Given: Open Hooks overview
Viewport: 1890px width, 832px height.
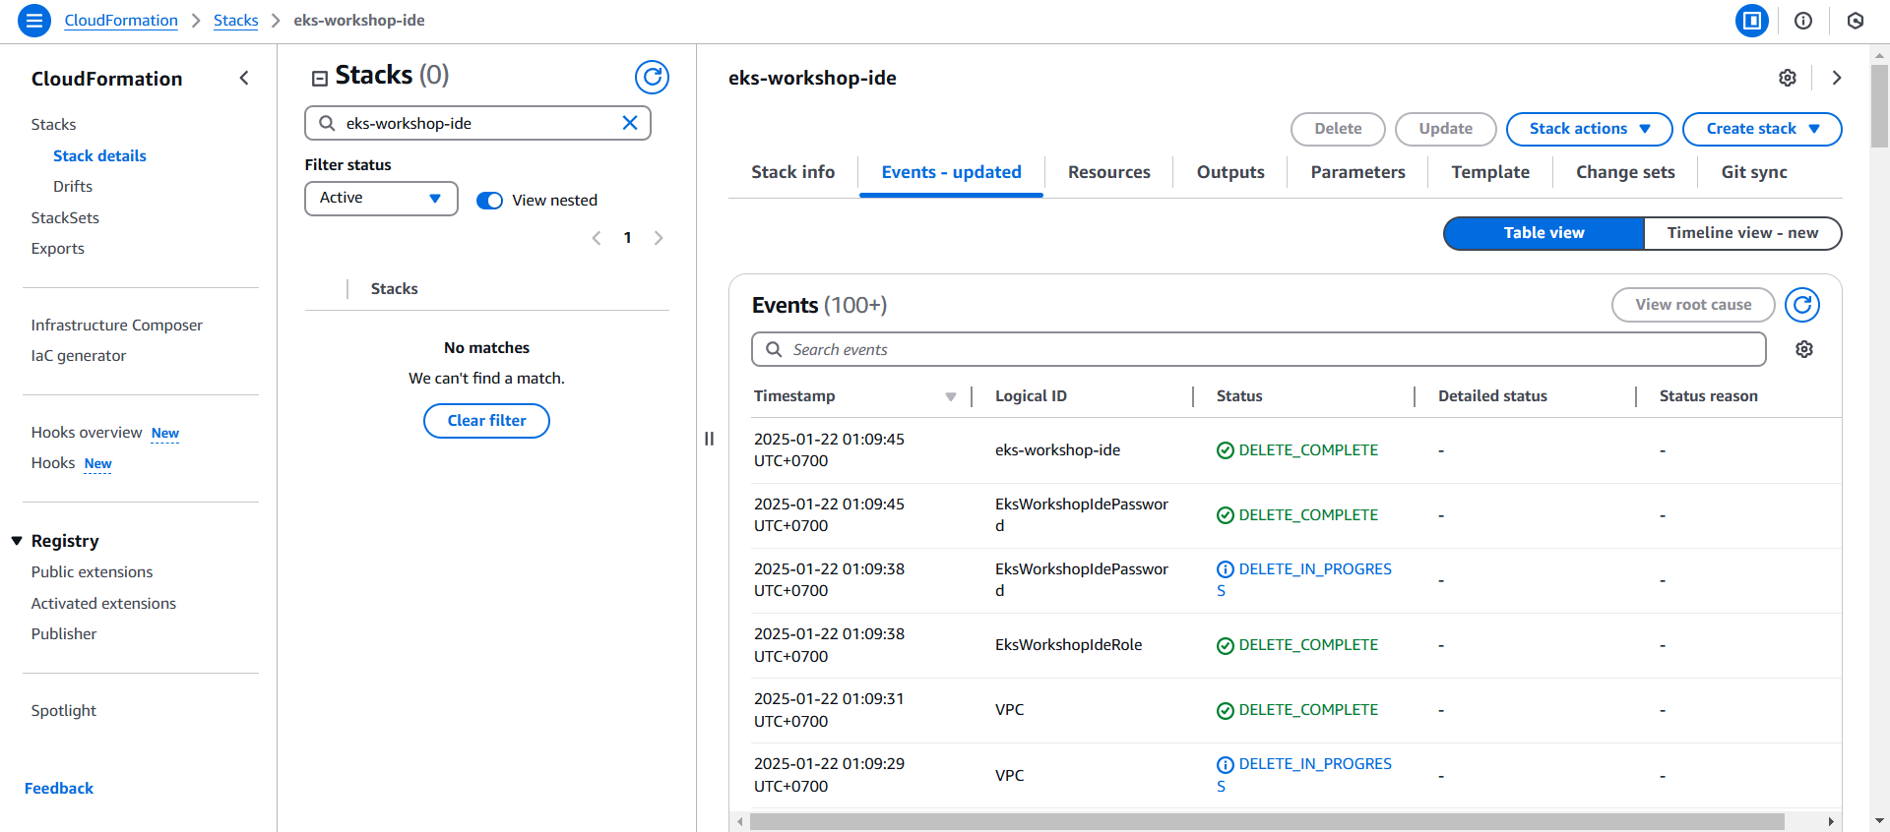Looking at the screenshot, I should pyautogui.click(x=87, y=433).
